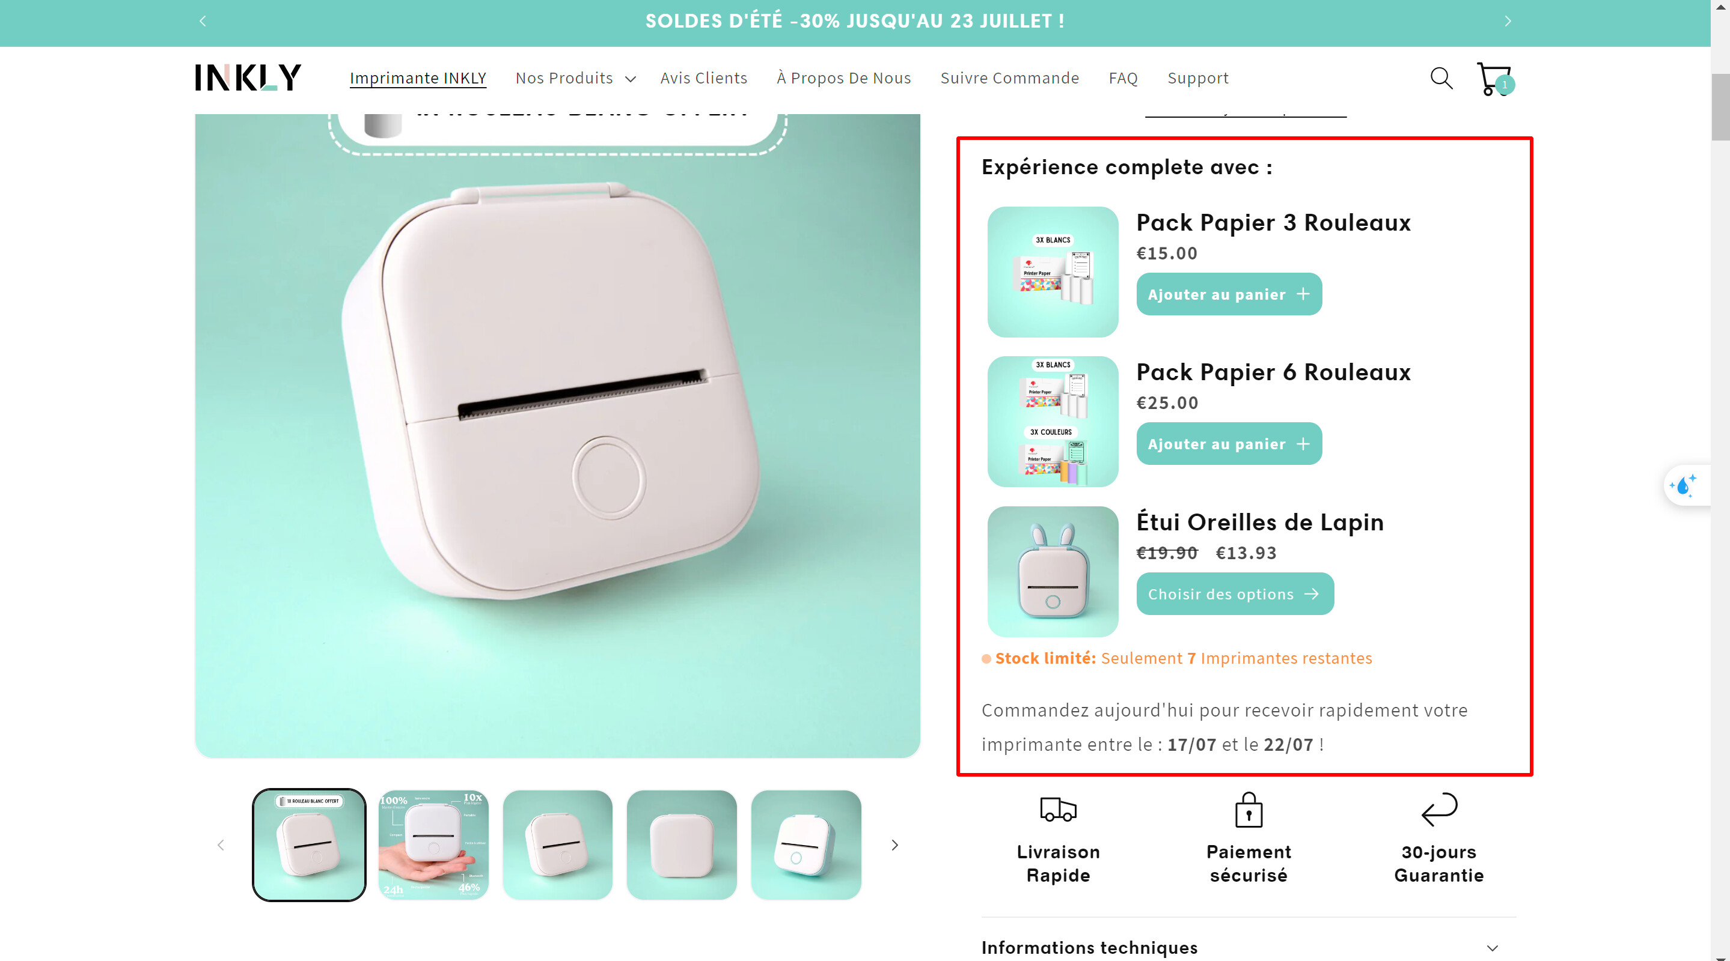
Task: Choose options for Étui Oreilles de Lapin
Action: 1234,594
